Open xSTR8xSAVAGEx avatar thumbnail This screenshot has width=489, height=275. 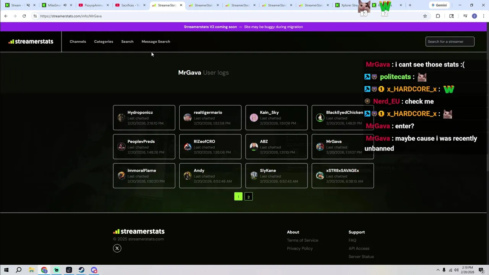tap(320, 176)
